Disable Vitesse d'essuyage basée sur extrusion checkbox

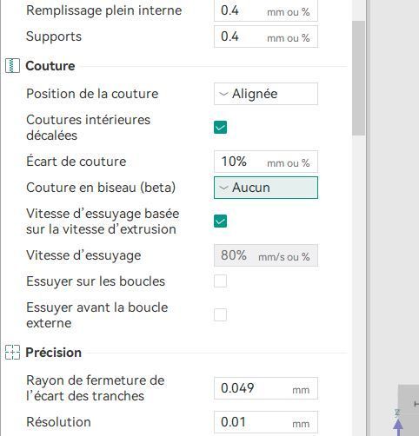coord(220,221)
